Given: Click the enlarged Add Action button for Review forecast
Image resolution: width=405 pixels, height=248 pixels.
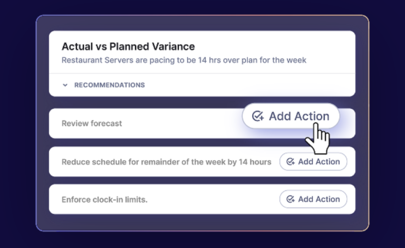Looking at the screenshot, I should click(291, 116).
